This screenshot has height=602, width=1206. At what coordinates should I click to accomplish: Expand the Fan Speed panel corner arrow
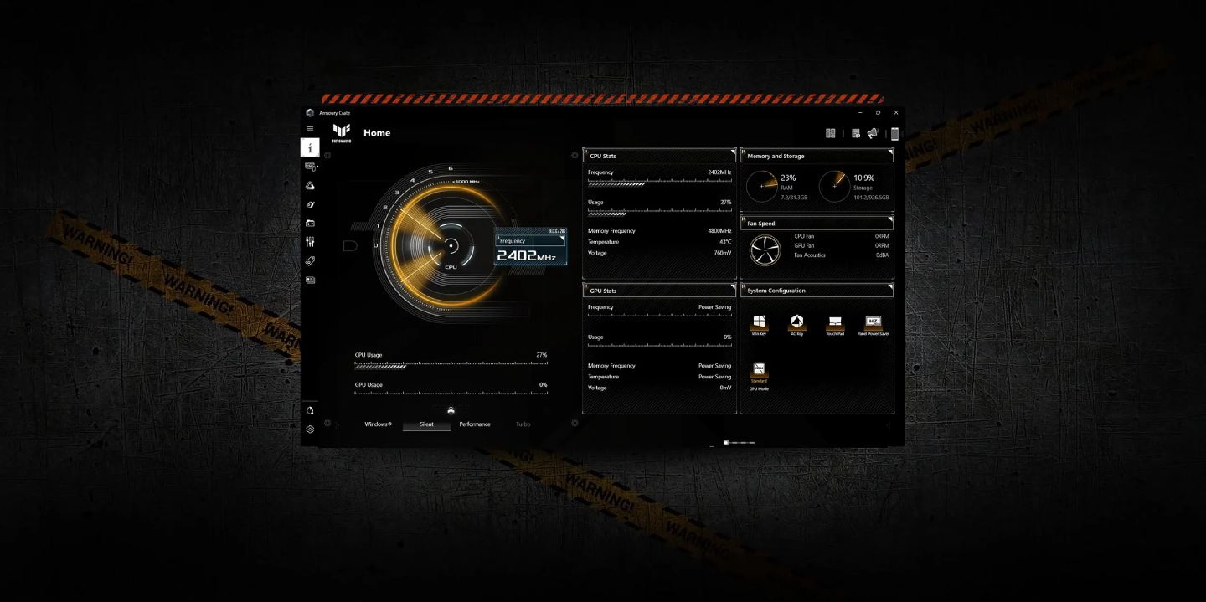[889, 219]
